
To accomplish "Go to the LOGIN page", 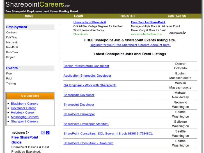I will tap(79, 16).
